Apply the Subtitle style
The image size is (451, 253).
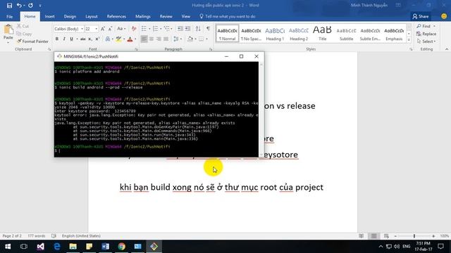tap(346, 34)
